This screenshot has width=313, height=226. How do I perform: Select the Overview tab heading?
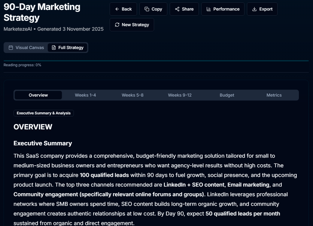pos(38,95)
